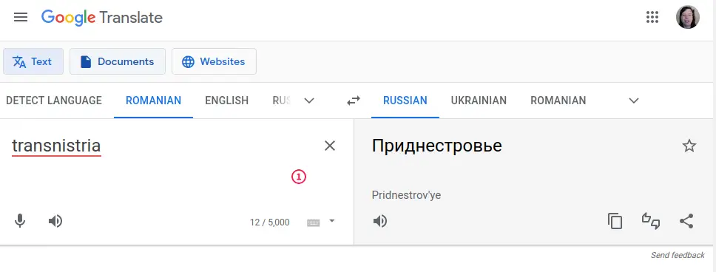This screenshot has height=272, width=716.
Task: Expand more target languages chevron
Action: pyautogui.click(x=634, y=101)
